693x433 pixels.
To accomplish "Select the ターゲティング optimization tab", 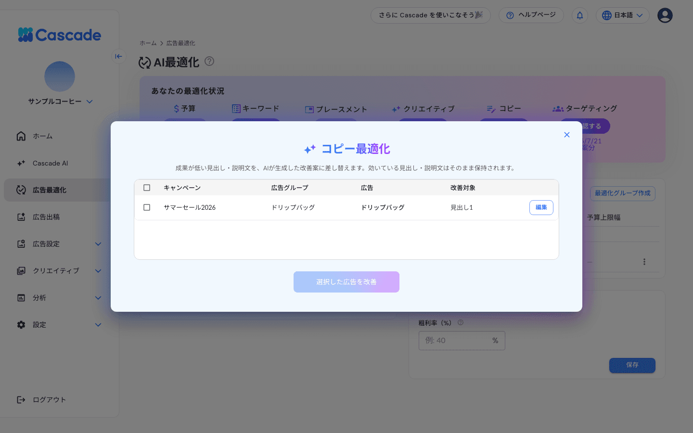I will point(585,109).
